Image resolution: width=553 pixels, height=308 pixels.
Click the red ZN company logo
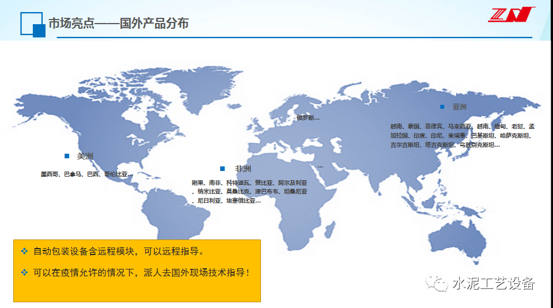[511, 14]
